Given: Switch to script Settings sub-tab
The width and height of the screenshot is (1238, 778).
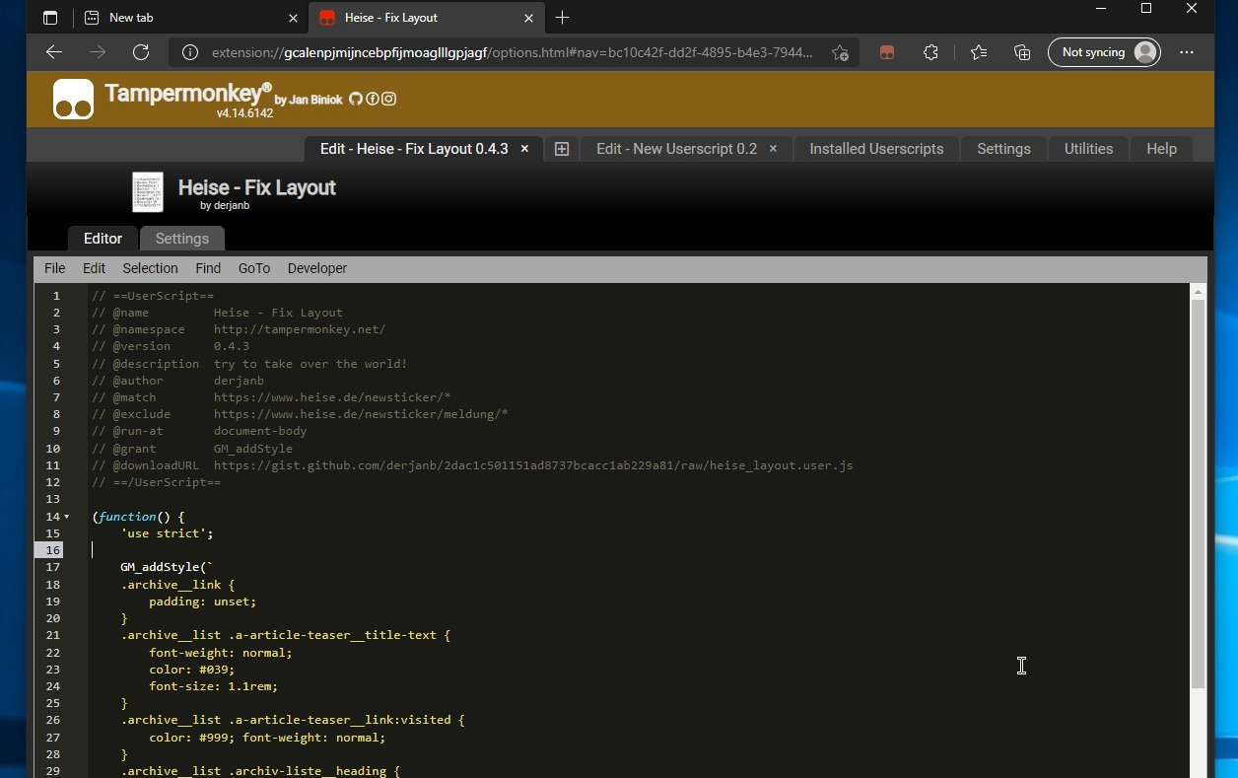Looking at the screenshot, I should click(x=182, y=239).
